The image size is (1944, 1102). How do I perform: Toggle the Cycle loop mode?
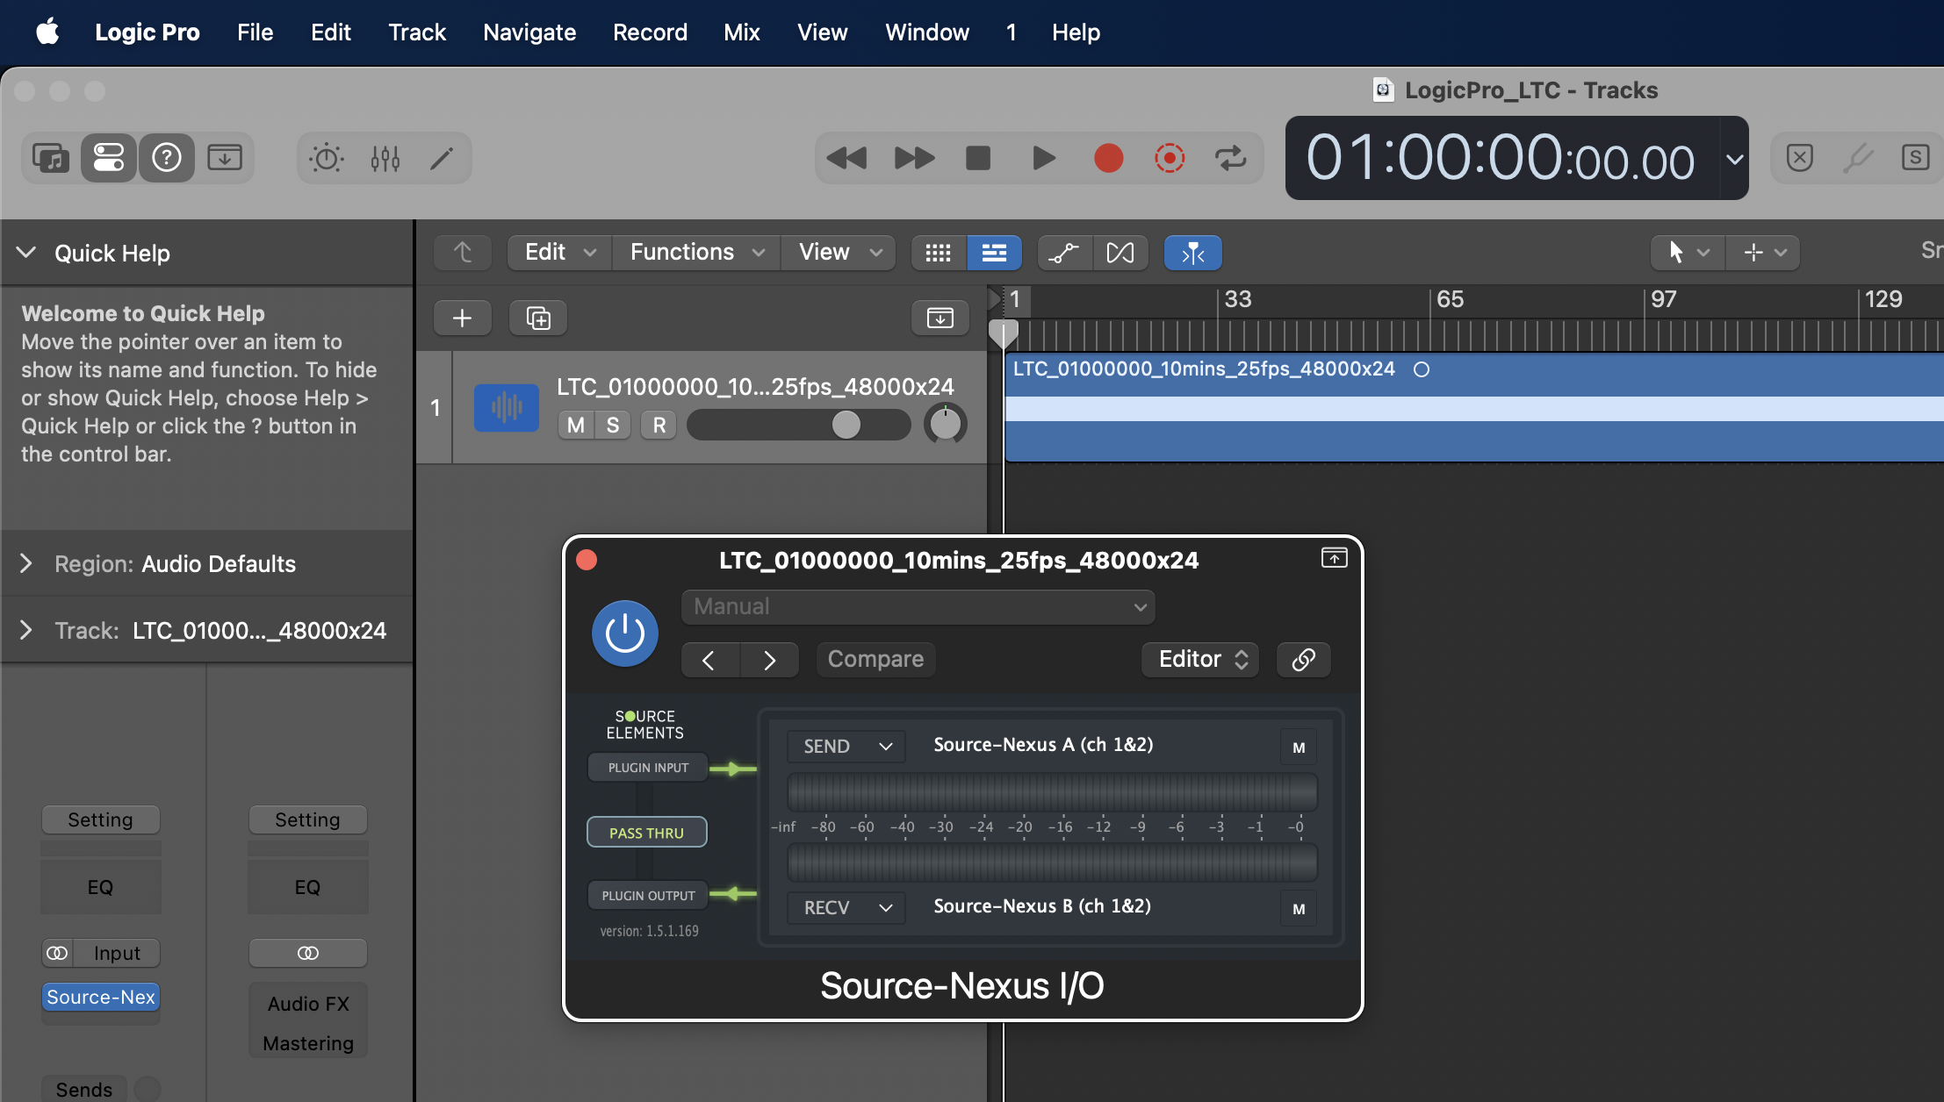pos(1230,158)
